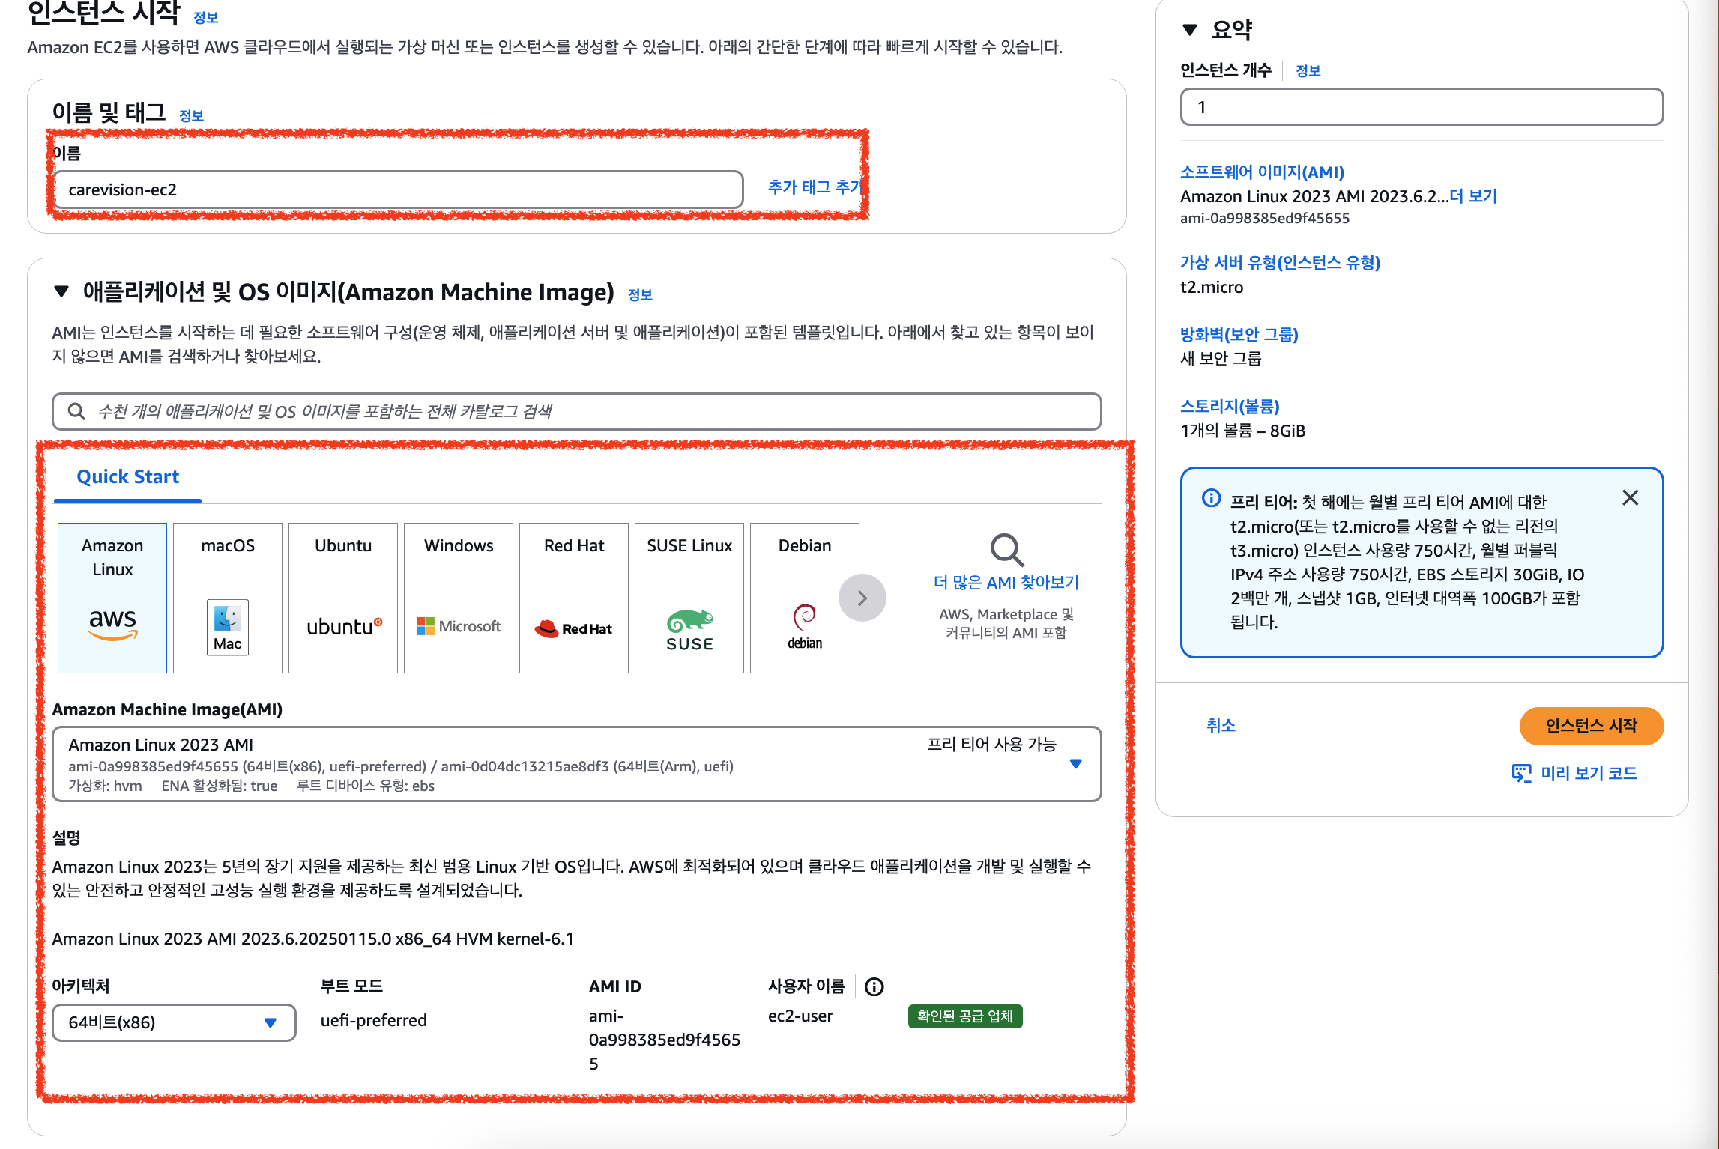Choose the macOS Mac image tile
The width and height of the screenshot is (1719, 1149).
pos(228,597)
